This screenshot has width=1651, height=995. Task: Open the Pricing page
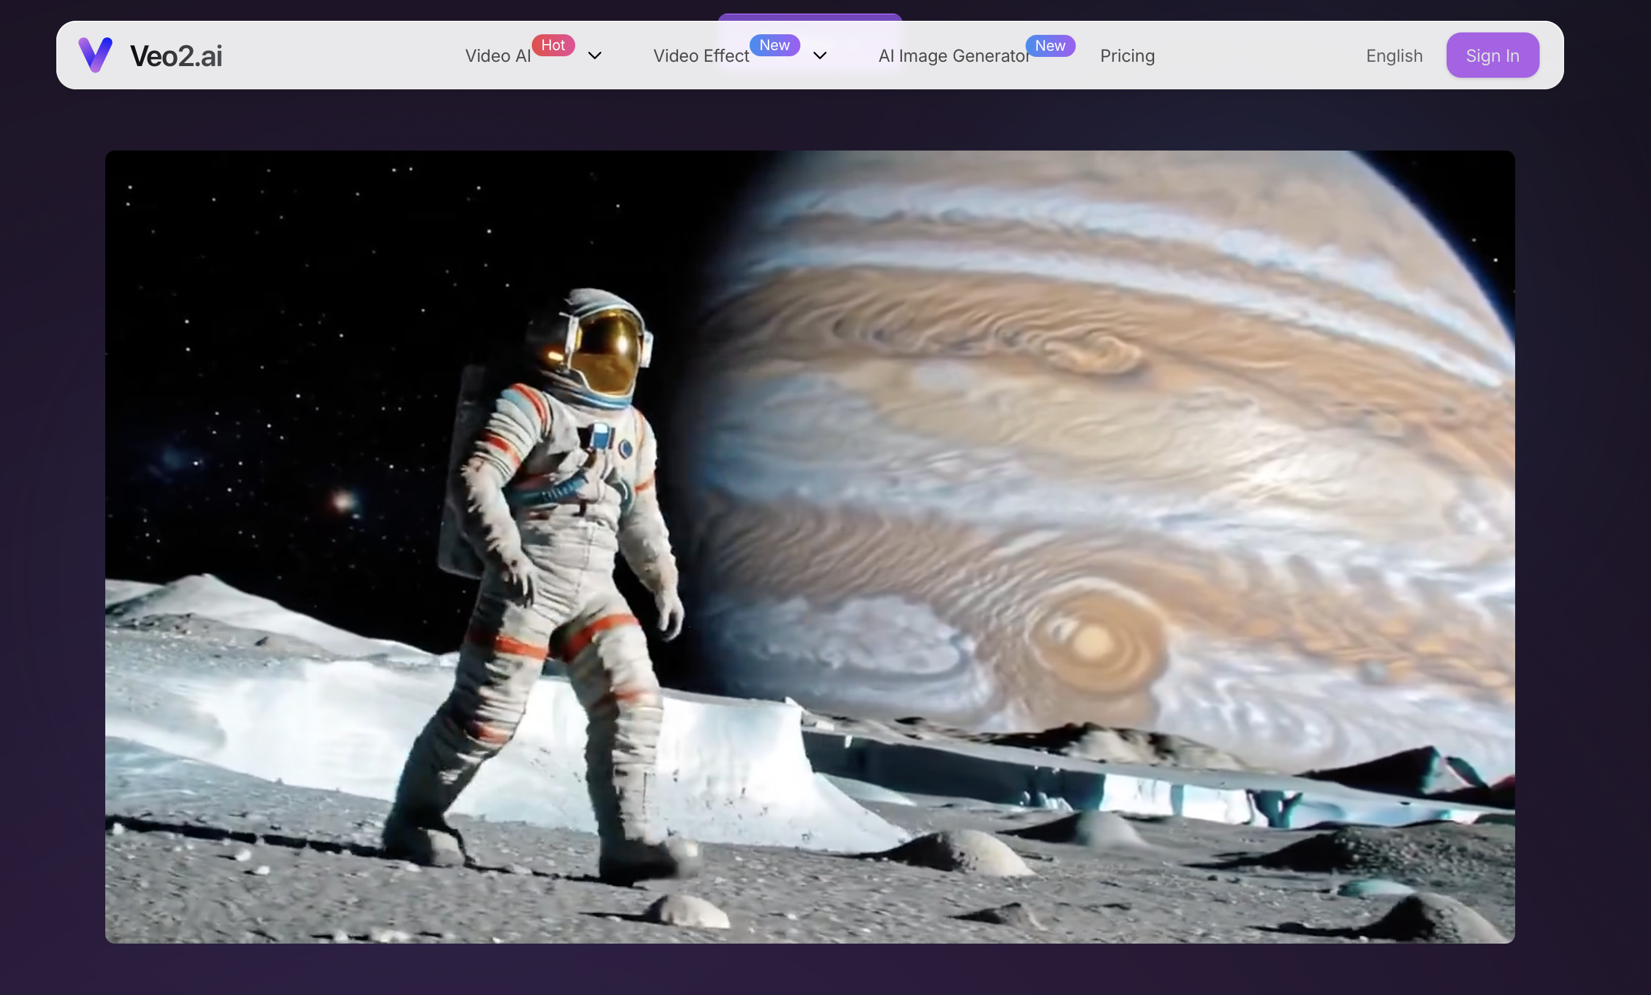tap(1127, 56)
